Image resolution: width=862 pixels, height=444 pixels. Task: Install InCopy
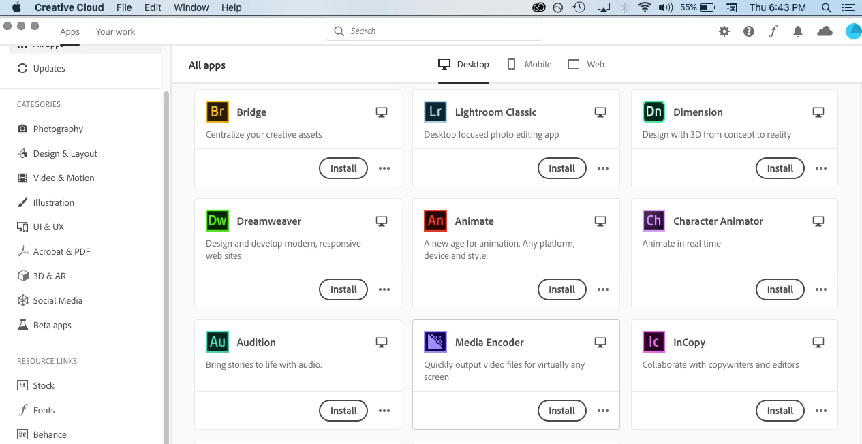(780, 411)
